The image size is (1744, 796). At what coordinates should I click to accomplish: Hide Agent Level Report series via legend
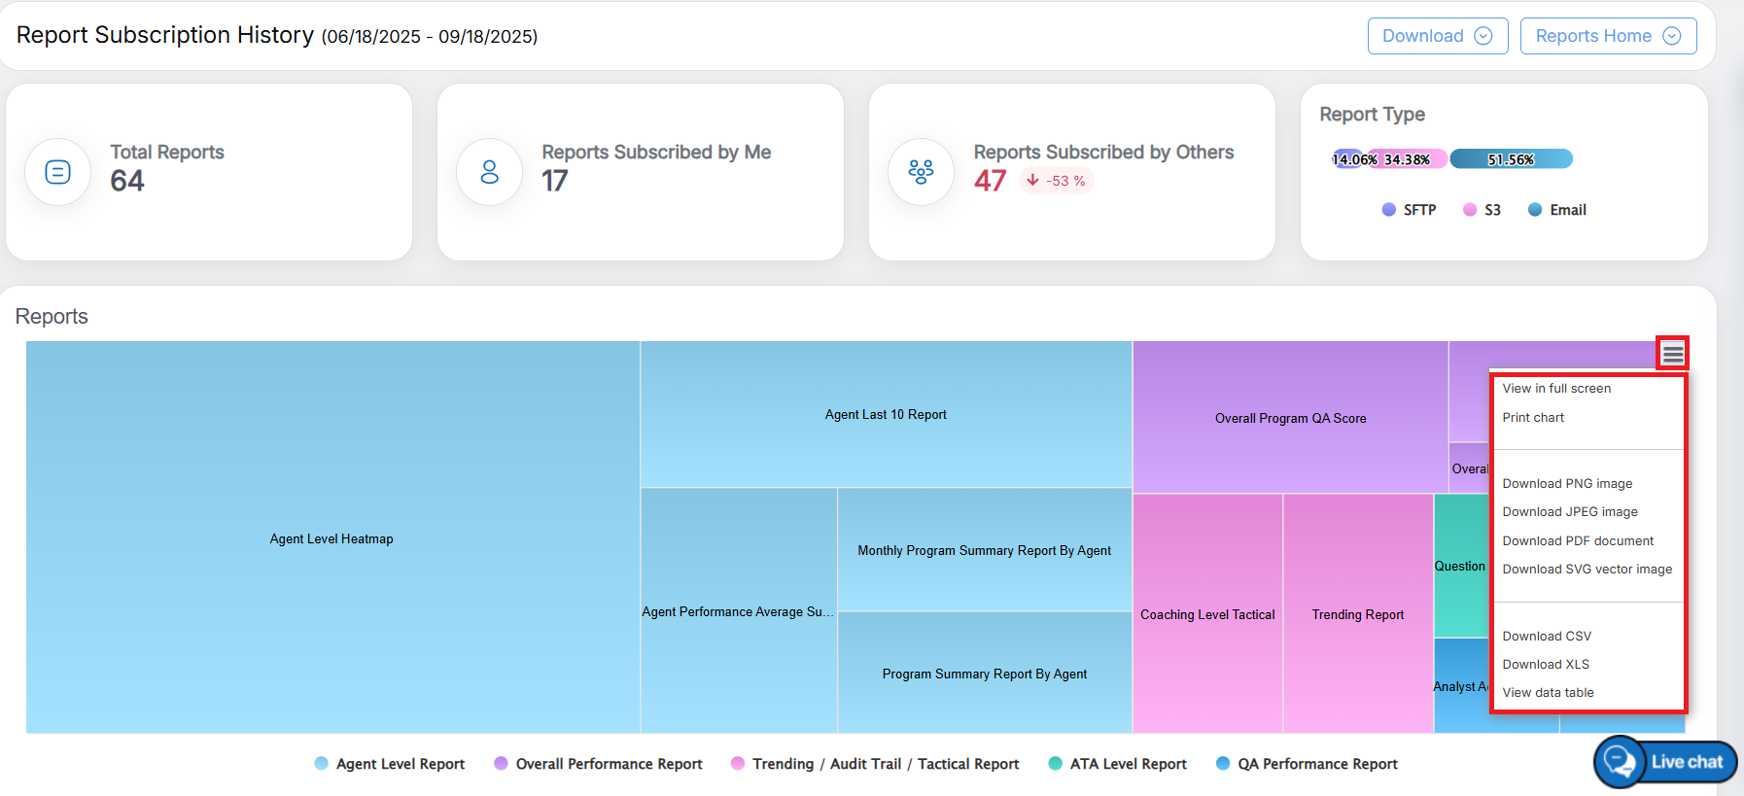(x=390, y=764)
